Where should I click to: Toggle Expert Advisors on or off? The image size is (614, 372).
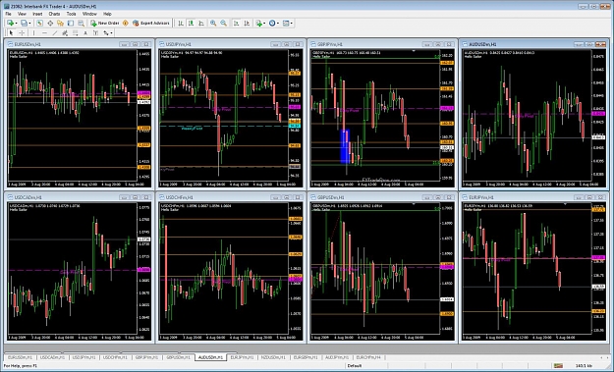pos(151,24)
